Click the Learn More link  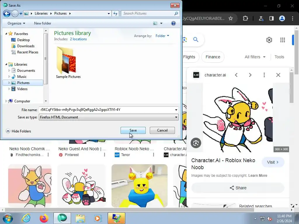(258, 175)
